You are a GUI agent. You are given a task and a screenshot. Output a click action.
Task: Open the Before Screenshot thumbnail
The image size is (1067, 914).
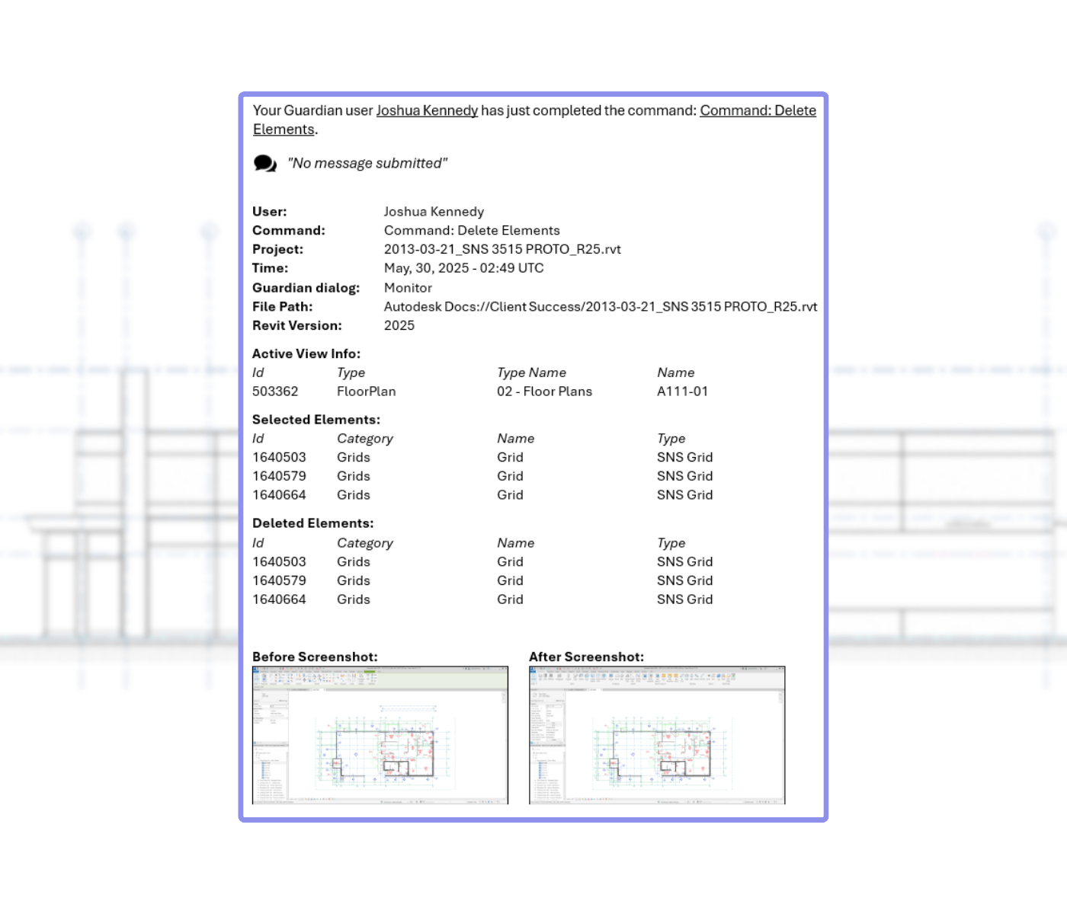click(x=380, y=735)
